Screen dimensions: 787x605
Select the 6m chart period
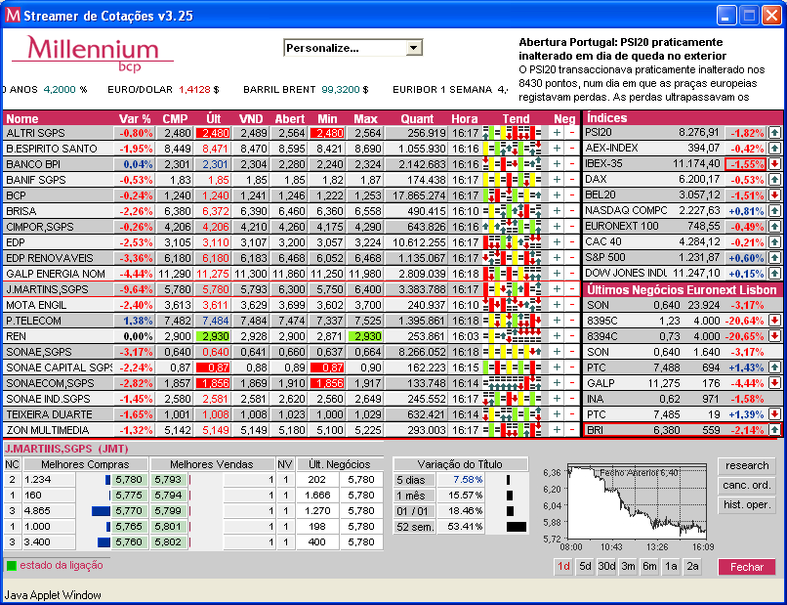click(x=650, y=566)
